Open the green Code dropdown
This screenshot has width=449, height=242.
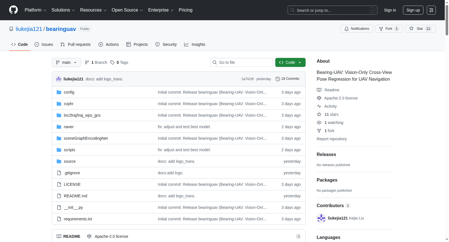click(290, 62)
